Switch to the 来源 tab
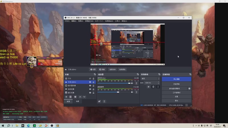228x128 pixels. [68, 102]
